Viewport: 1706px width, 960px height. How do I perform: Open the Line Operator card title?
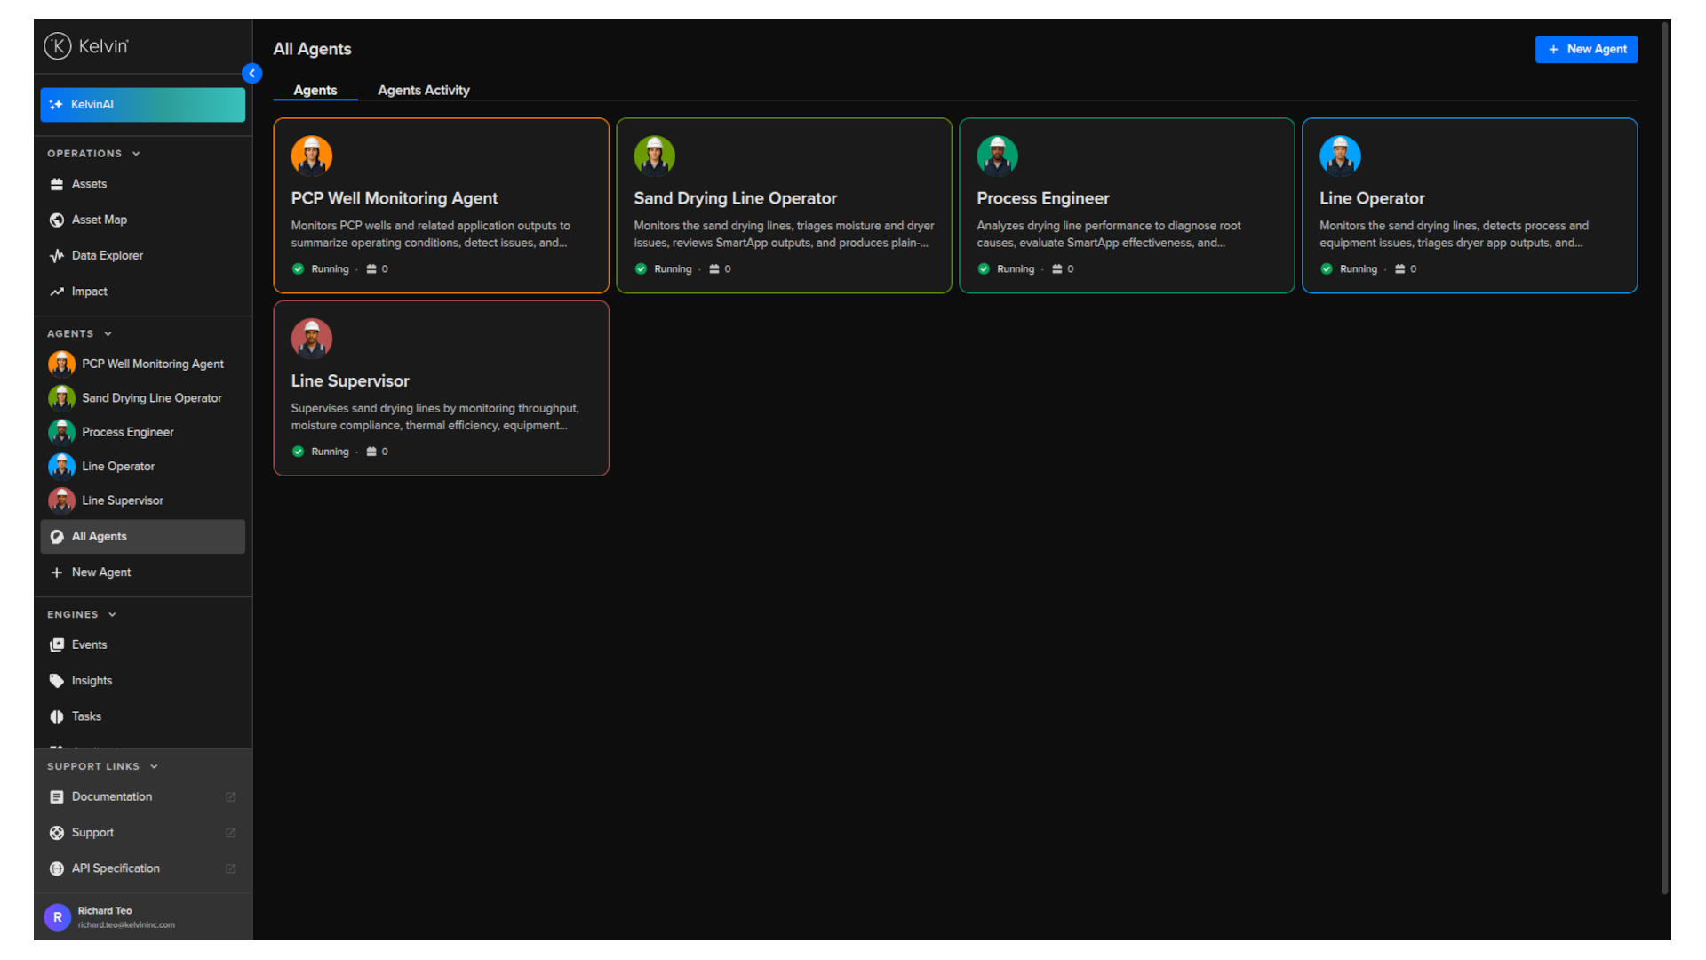click(1372, 199)
